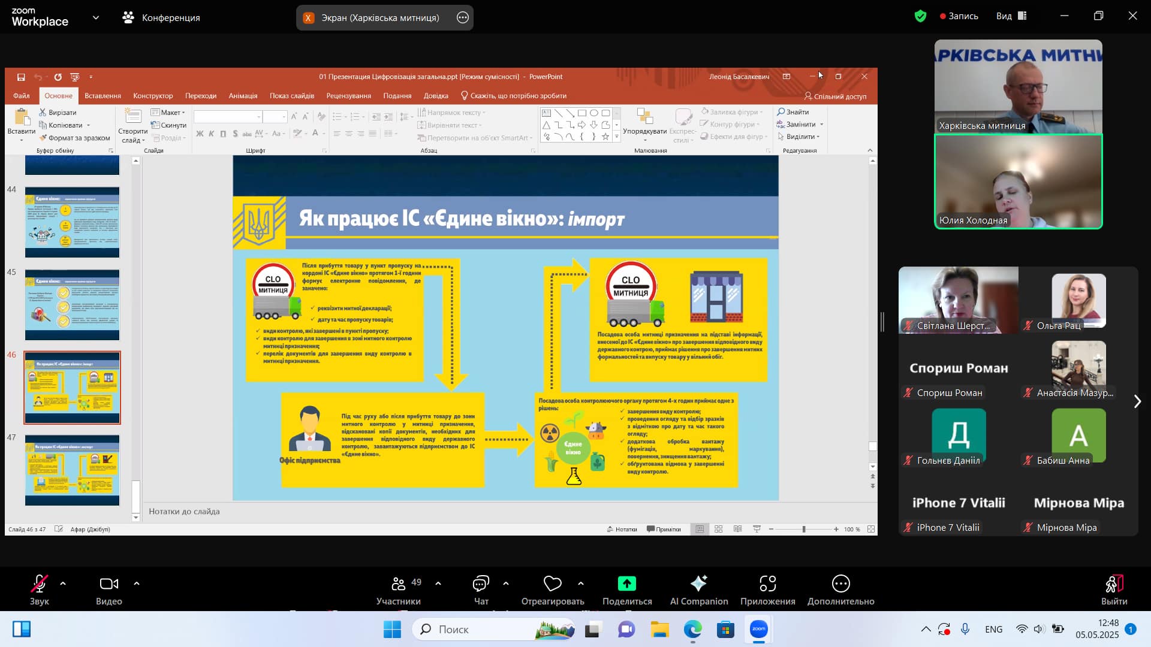Viewport: 1151px width, 647px height.
Task: Show next page of participant gallery
Action: tap(1137, 401)
